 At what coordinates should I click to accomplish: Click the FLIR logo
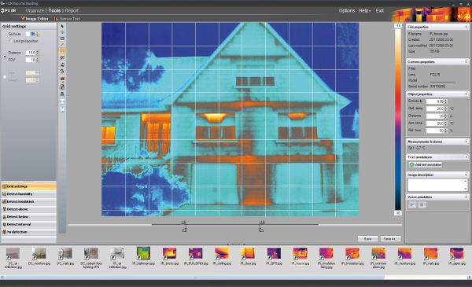tap(9, 10)
